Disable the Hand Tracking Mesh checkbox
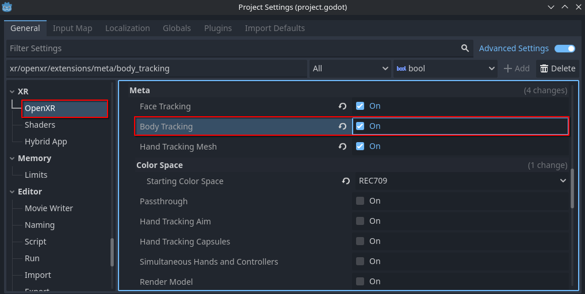The width and height of the screenshot is (585, 294). (360, 146)
